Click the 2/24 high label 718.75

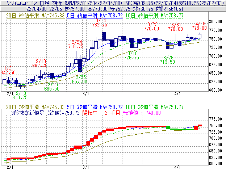coord(76,46)
